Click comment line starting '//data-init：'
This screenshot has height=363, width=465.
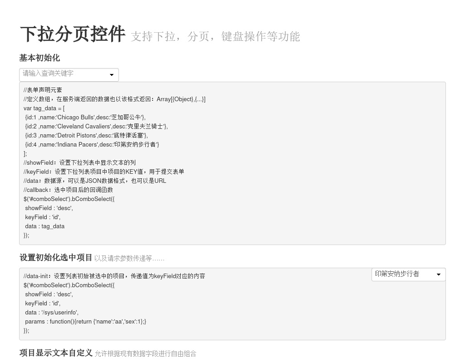114,276
